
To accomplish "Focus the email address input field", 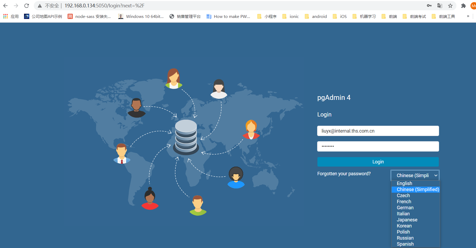I will (378, 131).
